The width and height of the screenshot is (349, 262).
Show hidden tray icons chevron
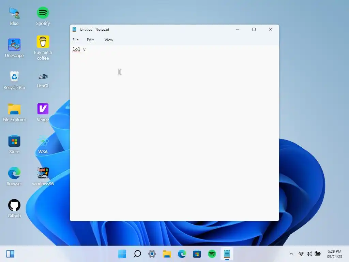point(291,254)
